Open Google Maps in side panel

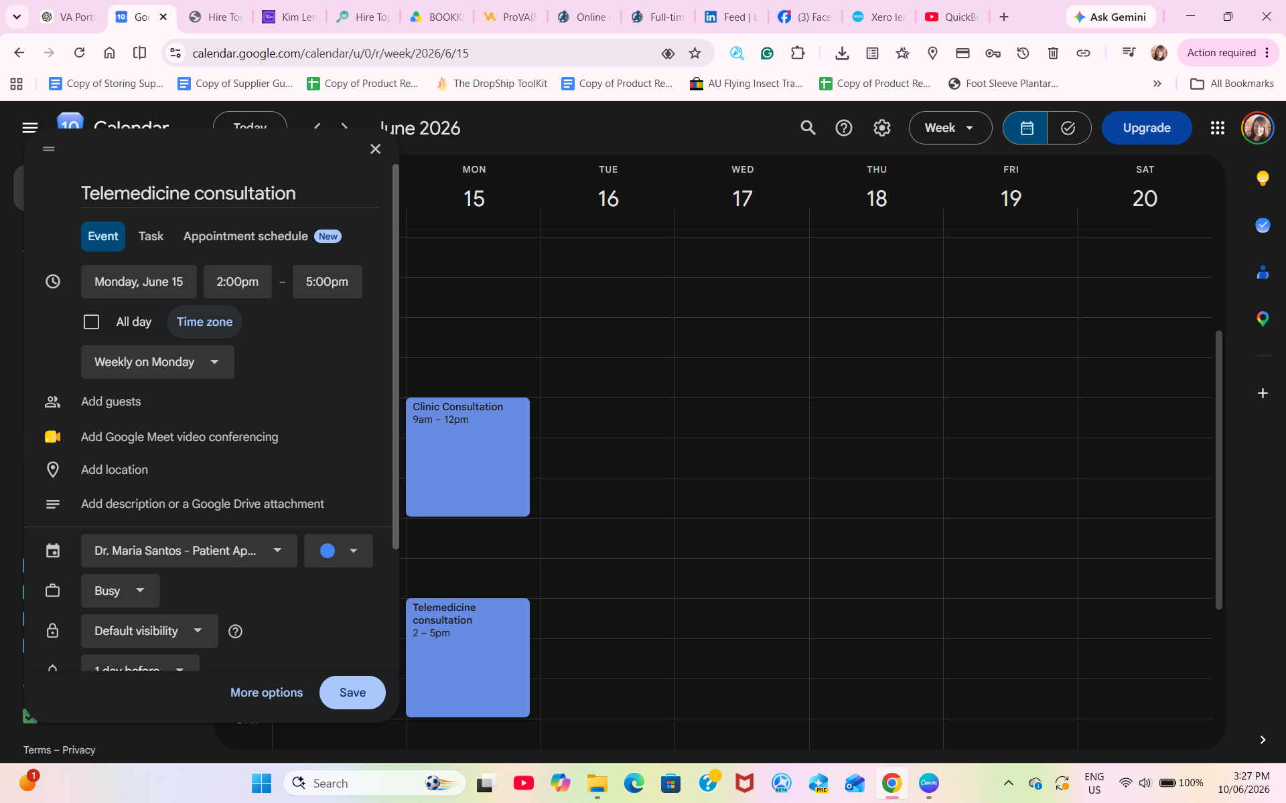[1263, 319]
